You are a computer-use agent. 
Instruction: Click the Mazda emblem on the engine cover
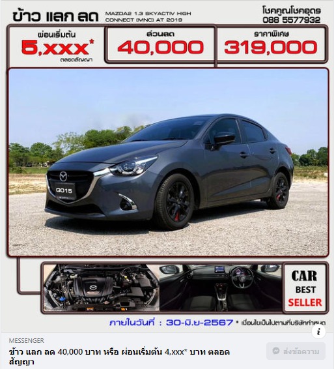click(93, 288)
